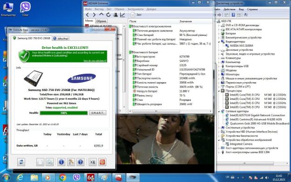Click the graph icon in AIDA64 toolbar
This screenshot has width=291, height=182.
(123, 14)
